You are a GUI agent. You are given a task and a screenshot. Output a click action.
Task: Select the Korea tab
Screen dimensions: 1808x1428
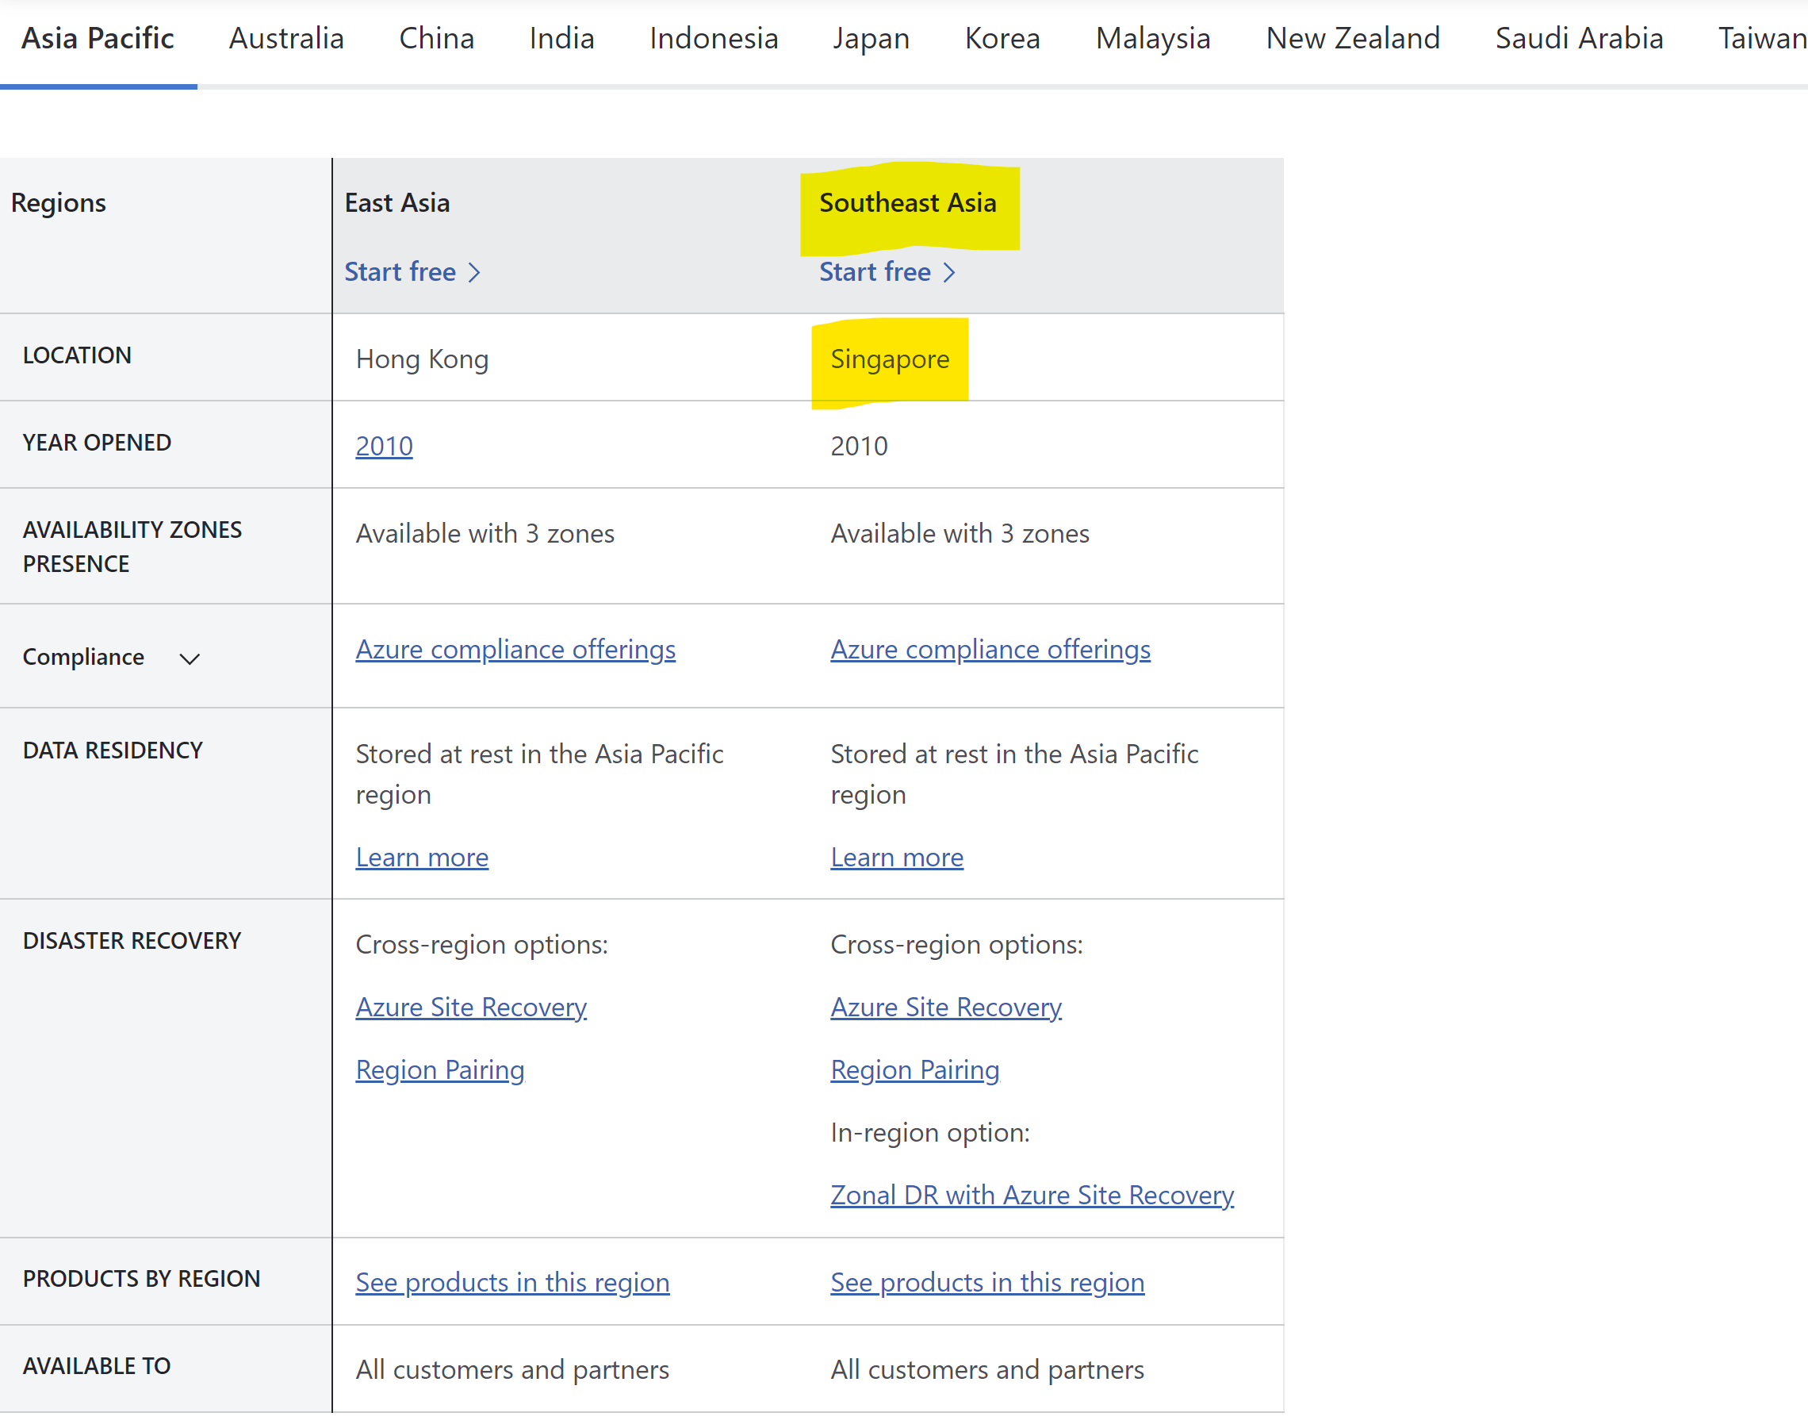[x=1002, y=38]
